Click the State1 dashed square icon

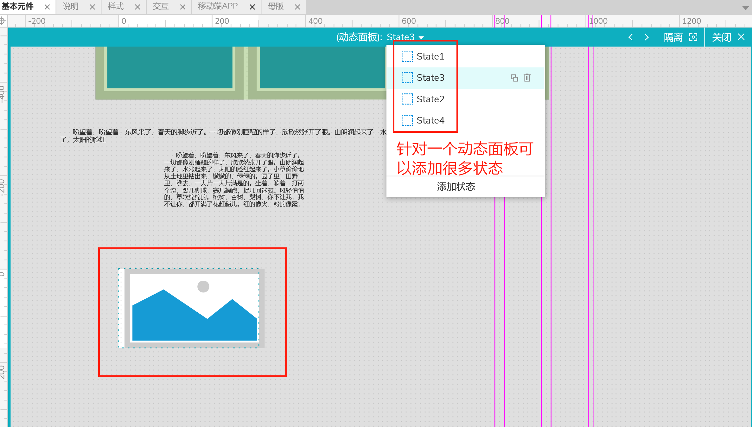click(x=407, y=56)
